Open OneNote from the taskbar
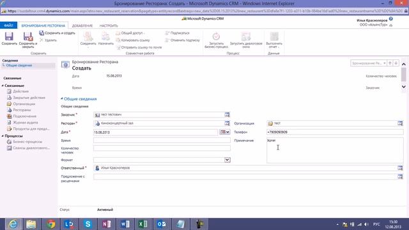 [x=107, y=224]
